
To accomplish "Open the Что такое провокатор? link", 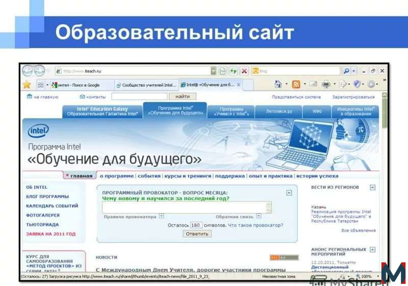I will [256, 225].
